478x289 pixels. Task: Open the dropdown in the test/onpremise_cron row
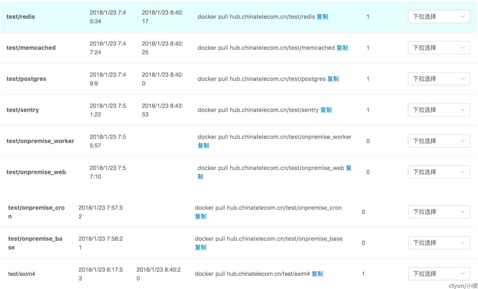pos(439,212)
